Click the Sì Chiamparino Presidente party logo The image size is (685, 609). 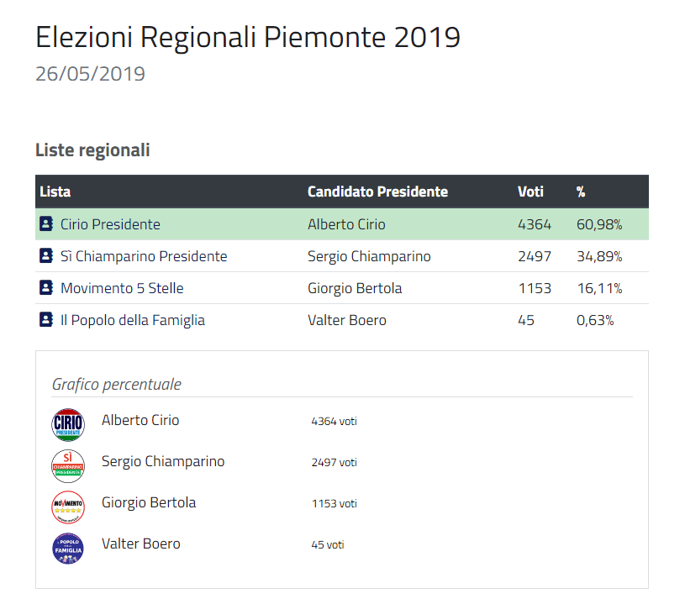[68, 466]
